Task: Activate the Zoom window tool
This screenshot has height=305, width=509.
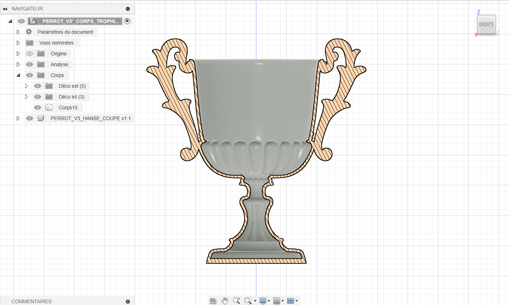Action: (248, 301)
